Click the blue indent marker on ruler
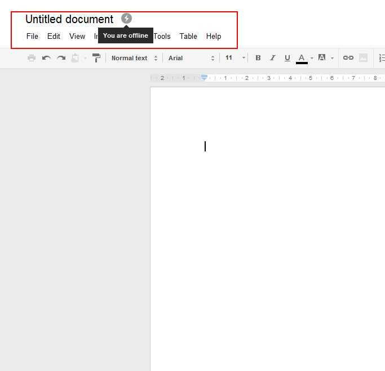Screen dimensions: 385x371 [x=204, y=77]
